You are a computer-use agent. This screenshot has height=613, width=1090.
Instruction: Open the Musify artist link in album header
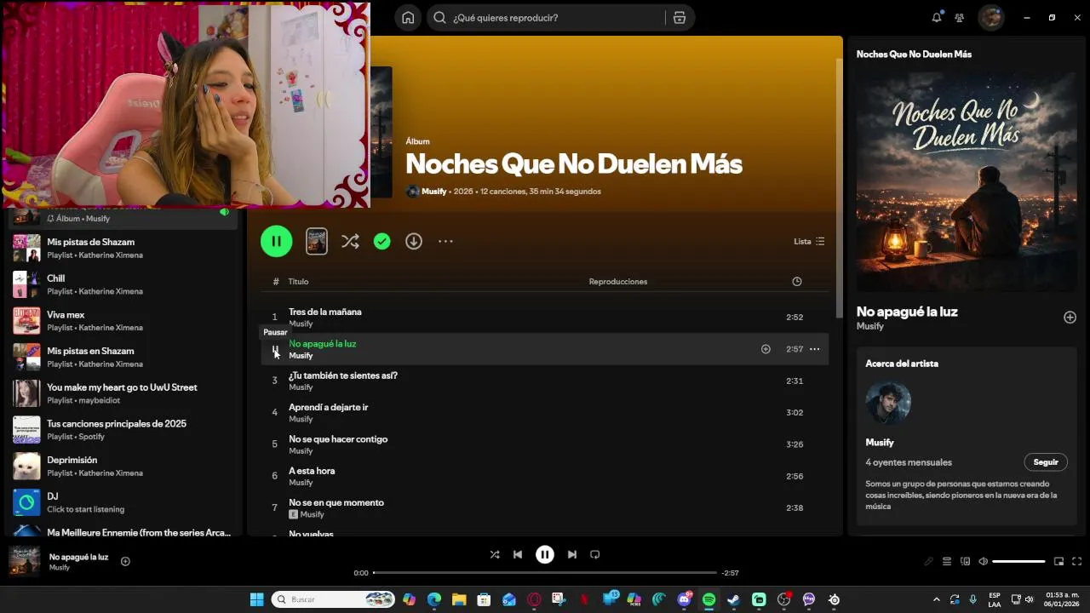tap(433, 192)
